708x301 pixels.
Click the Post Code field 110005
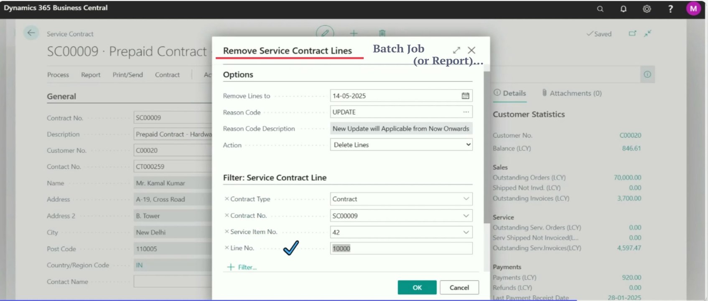tap(173, 249)
